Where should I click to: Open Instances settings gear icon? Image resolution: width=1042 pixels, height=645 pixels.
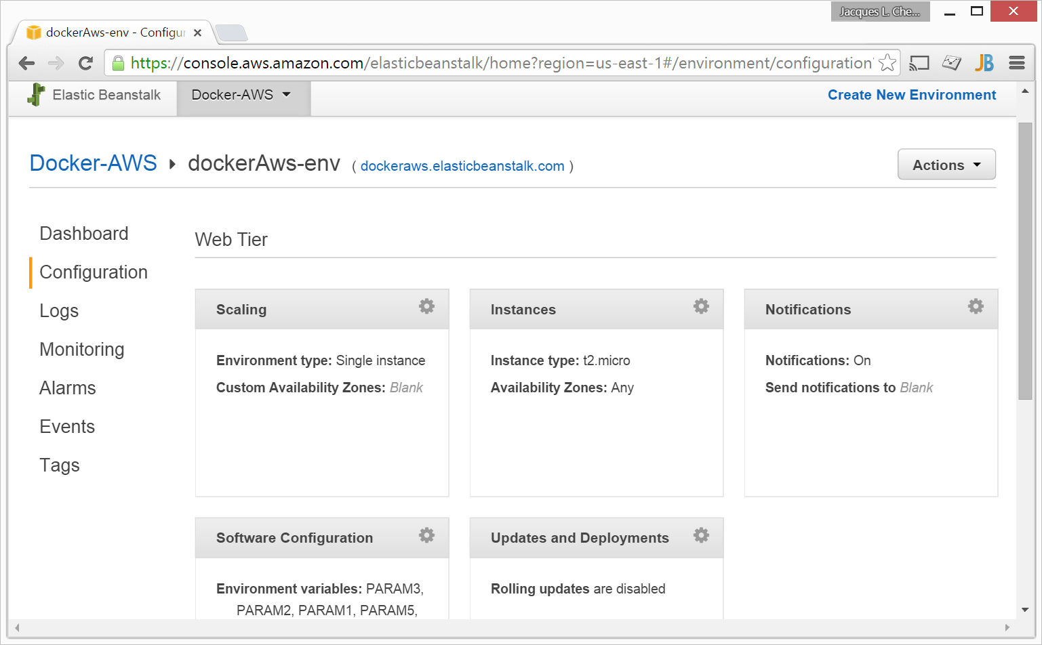click(x=701, y=306)
